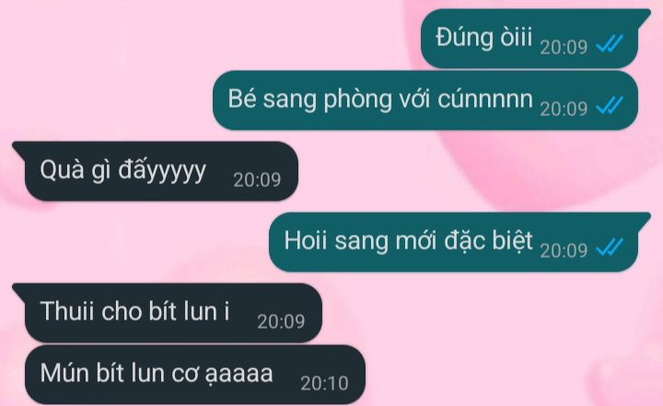Select the 'Thuii cho bít lun i' message
The height and width of the screenshot is (406, 663).
pos(167,313)
